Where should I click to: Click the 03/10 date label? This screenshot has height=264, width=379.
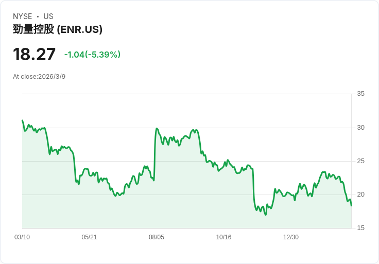(22, 237)
